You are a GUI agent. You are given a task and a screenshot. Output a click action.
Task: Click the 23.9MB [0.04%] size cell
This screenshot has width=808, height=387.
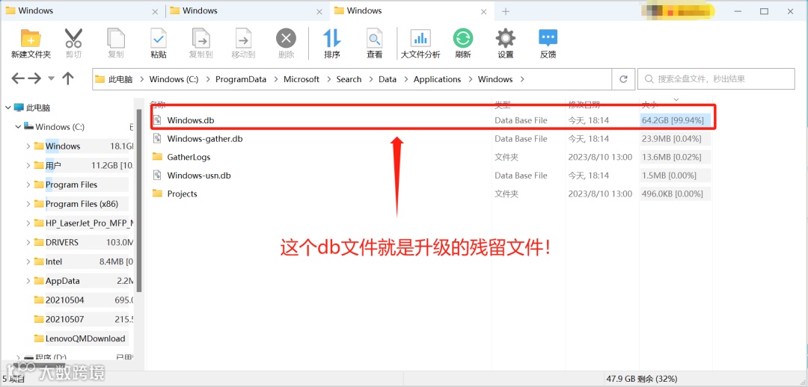coord(676,138)
